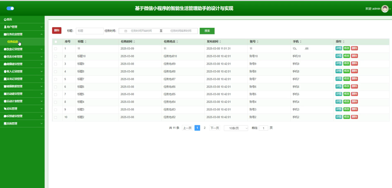The height and width of the screenshot is (188, 392).
Task: Click cell text 任务地点10
Action: click(x=170, y=56)
